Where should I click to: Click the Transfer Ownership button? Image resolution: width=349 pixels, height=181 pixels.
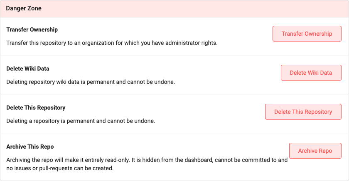pos(307,34)
